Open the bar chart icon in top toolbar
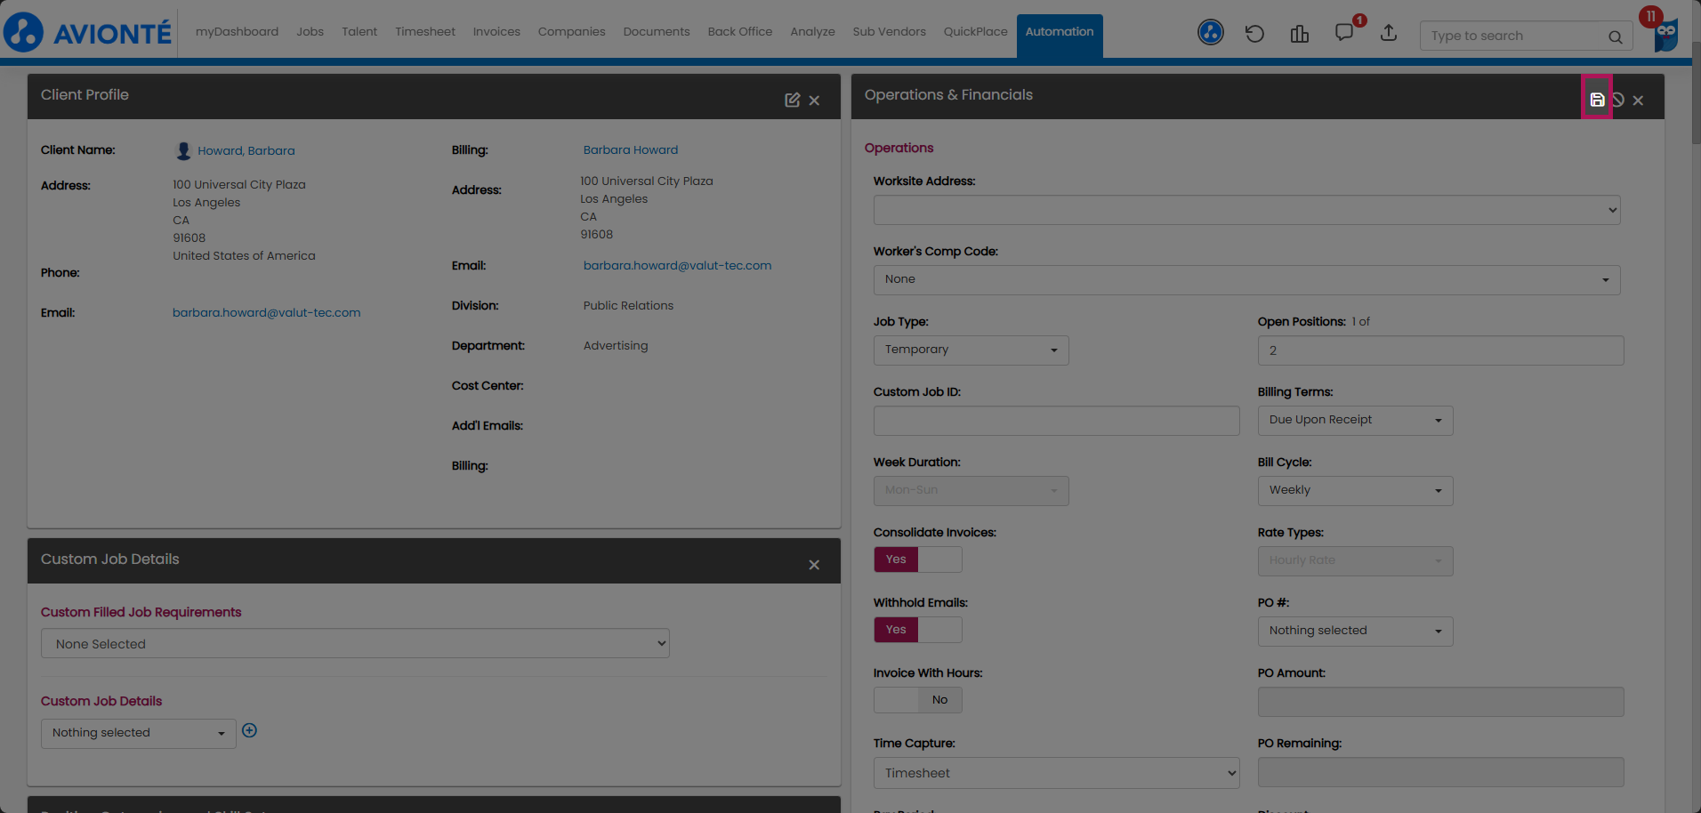Image resolution: width=1701 pixels, height=813 pixels. point(1299,34)
